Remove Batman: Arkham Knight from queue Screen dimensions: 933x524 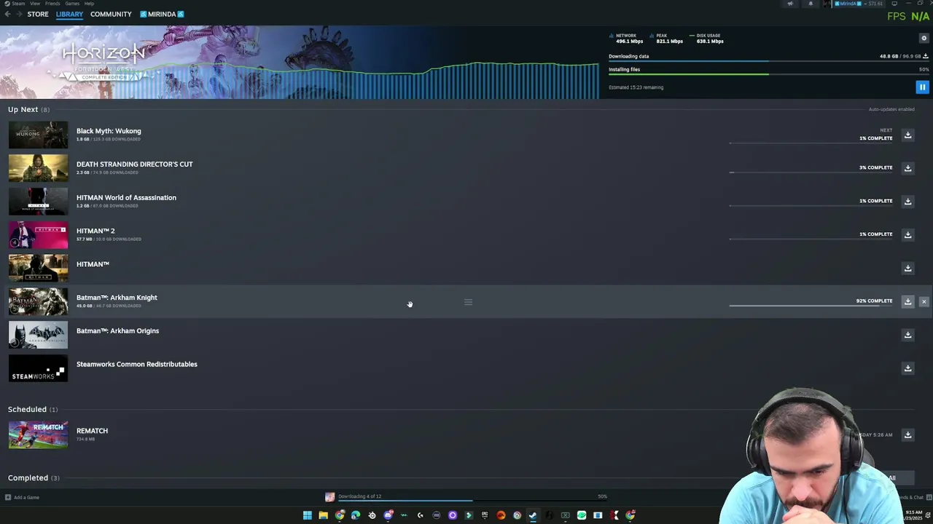click(924, 301)
